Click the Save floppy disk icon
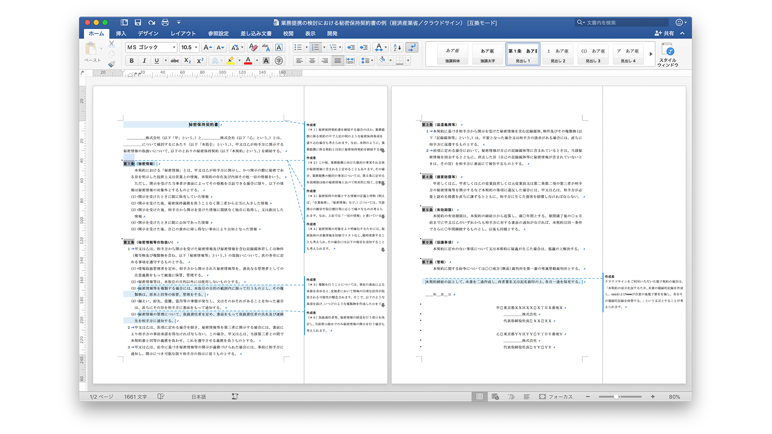This screenshot has height=434, width=772. pos(138,22)
